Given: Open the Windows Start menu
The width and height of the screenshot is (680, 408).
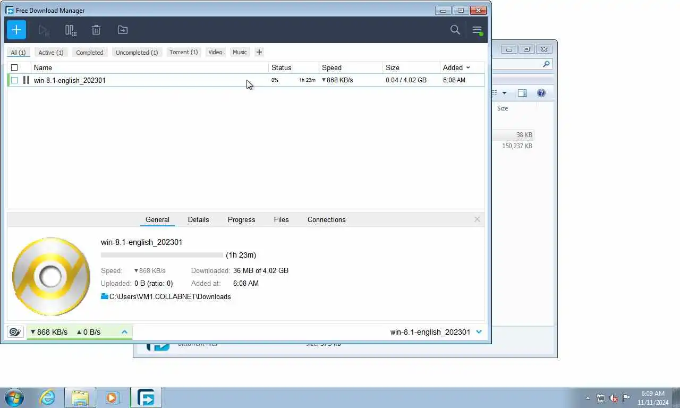Looking at the screenshot, I should click(x=14, y=397).
